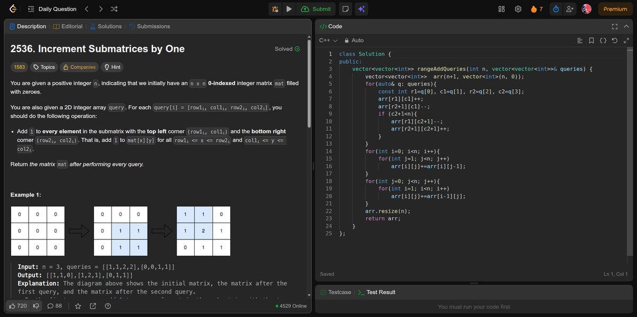
Task: Reset code to default with the undo icon
Action: (x=615, y=40)
